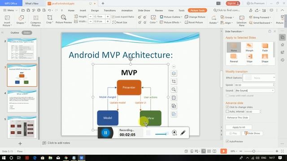Open the Windows Start menu

[4, 158]
